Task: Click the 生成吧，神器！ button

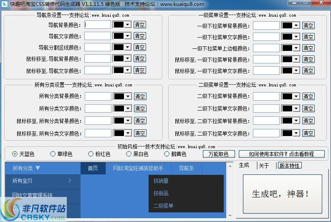Action: [283, 194]
